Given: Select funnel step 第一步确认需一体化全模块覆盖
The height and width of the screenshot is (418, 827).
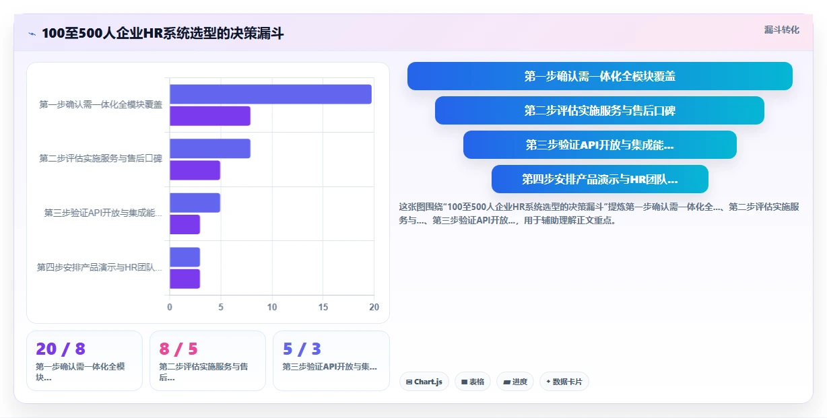Looking at the screenshot, I should pyautogui.click(x=599, y=76).
